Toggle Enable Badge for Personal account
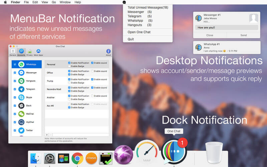 (69, 66)
